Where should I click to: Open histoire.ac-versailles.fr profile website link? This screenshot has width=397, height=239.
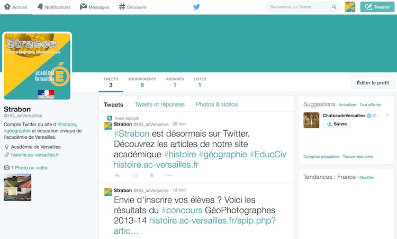[35, 155]
